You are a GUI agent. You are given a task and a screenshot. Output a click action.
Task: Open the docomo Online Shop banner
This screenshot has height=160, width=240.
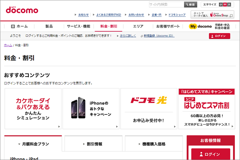tap(212, 15)
